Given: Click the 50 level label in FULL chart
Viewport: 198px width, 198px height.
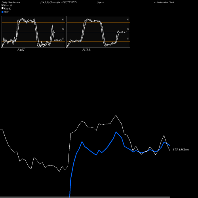Looking at the screenshot, I should [128, 29].
